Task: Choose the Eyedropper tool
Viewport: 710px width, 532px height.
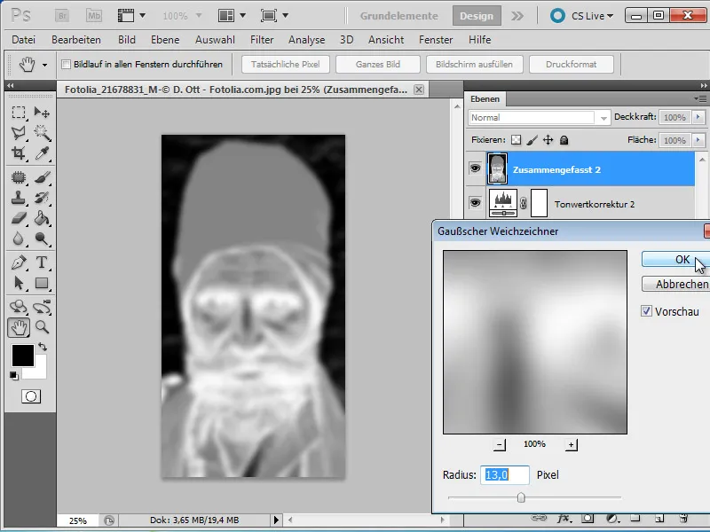Action: pyautogui.click(x=42, y=153)
